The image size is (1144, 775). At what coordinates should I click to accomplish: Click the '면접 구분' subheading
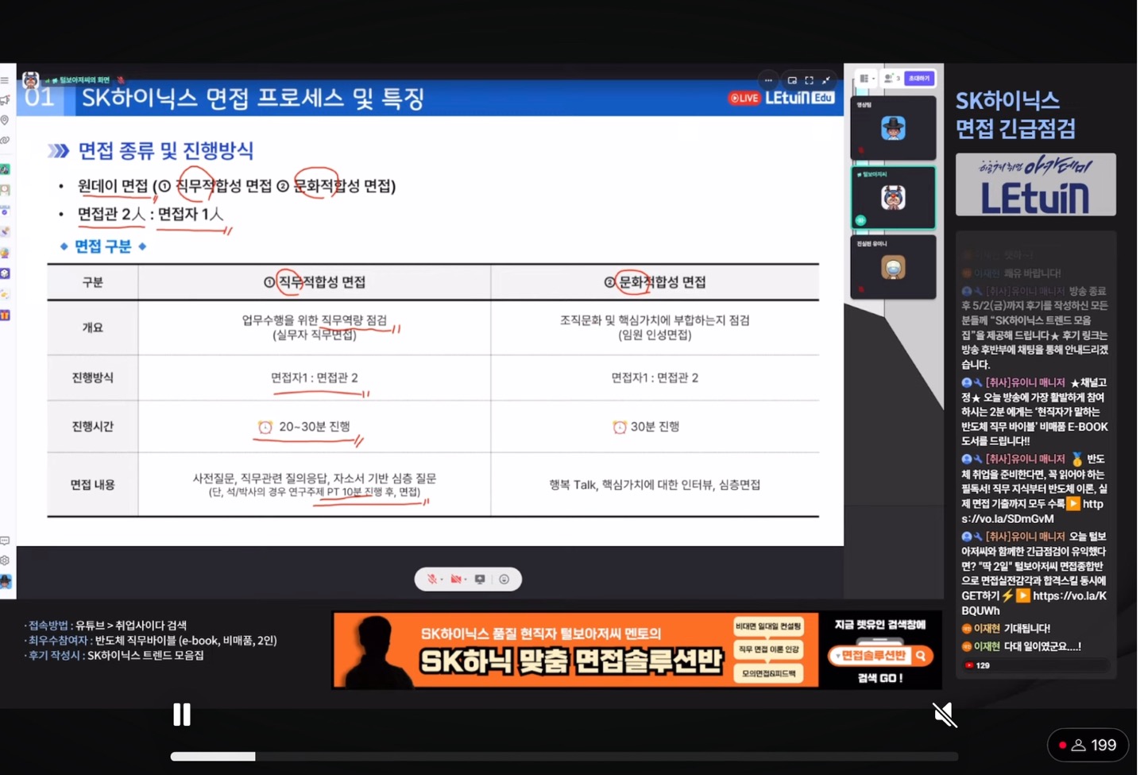103,246
